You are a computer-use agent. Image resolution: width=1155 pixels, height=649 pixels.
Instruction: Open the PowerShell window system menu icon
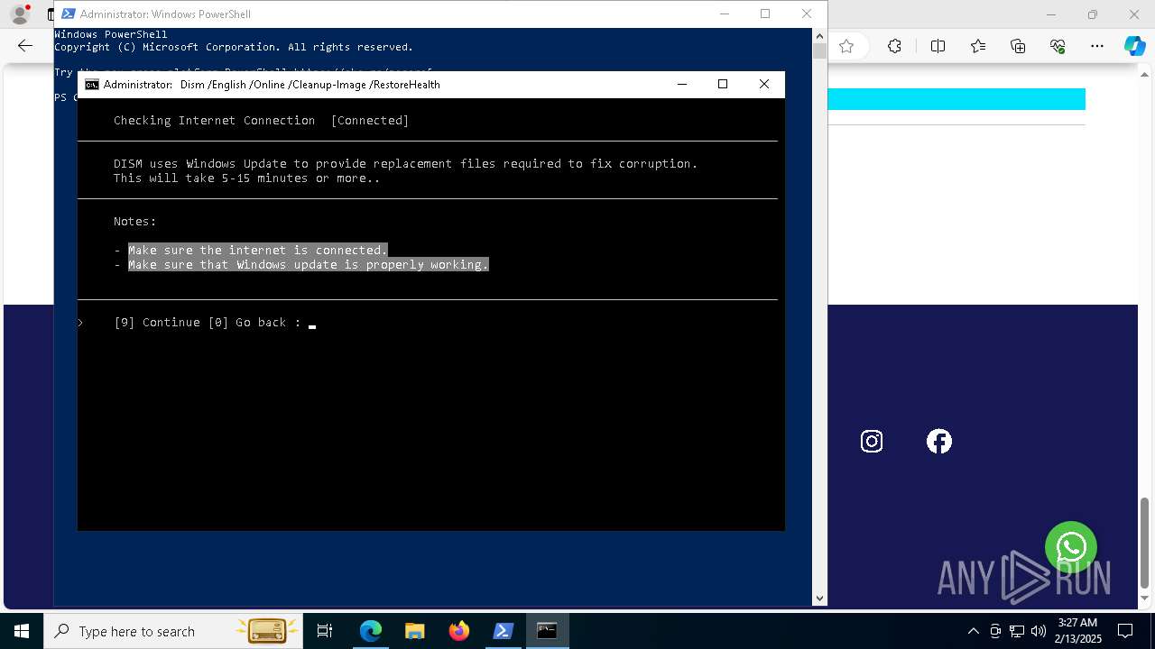point(68,14)
